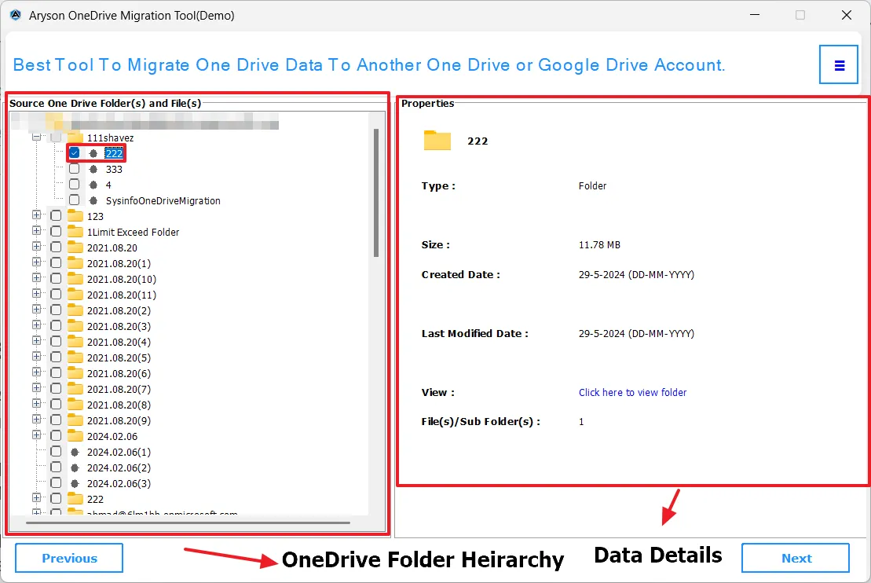Collapse the 111shavez folder node
871x583 pixels.
tap(37, 137)
